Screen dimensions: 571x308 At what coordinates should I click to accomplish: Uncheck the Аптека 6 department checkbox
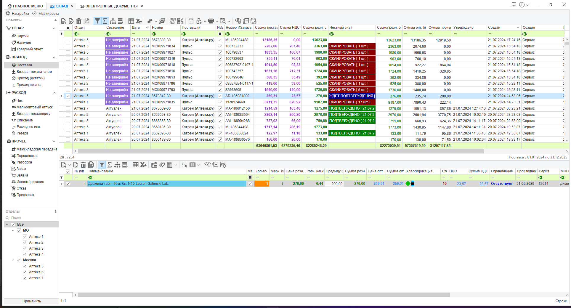(25, 272)
